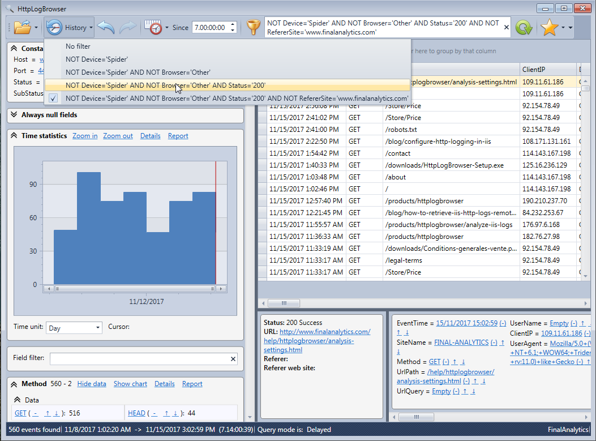Image resolution: width=596 pixels, height=441 pixels.
Task: Open the finalanalytics.com URL link
Action: tap(317, 341)
